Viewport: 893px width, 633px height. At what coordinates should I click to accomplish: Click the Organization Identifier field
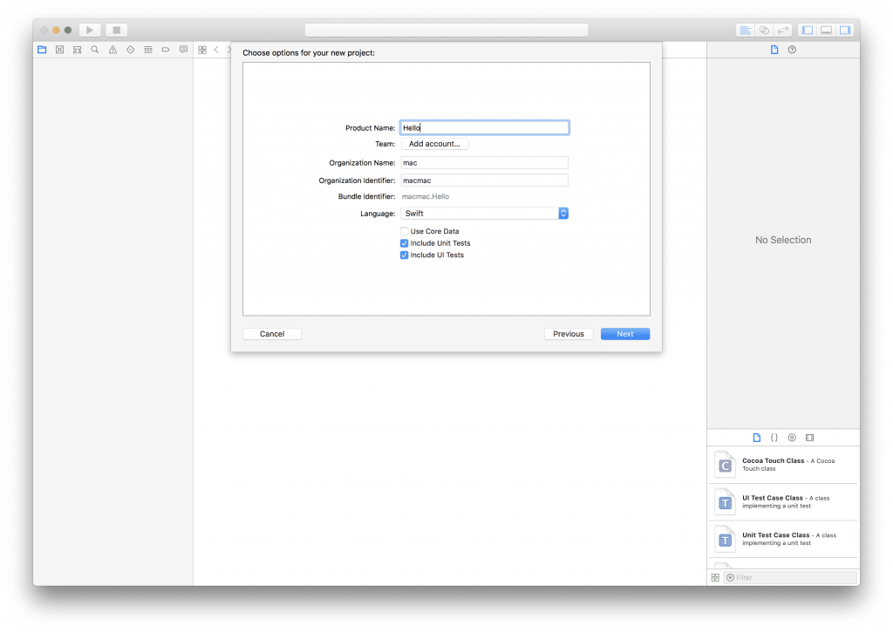coord(485,180)
